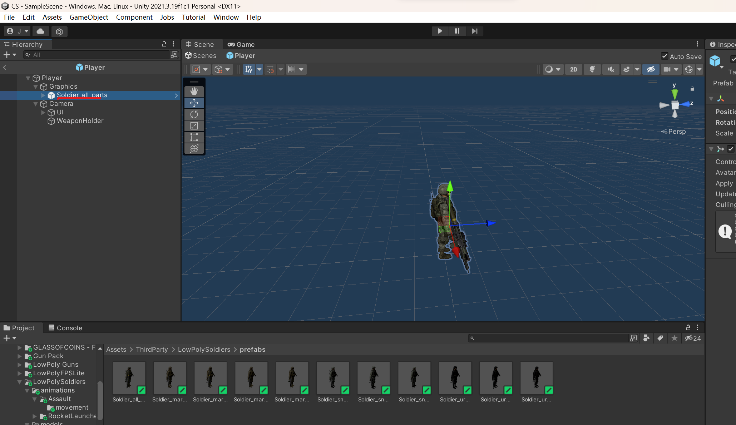Select the Move tool
The width and height of the screenshot is (736, 425).
coord(194,103)
